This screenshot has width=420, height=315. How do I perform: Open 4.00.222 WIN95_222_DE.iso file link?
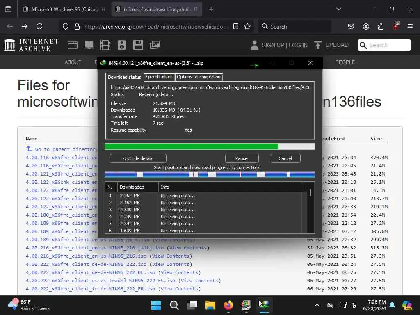[91, 272]
